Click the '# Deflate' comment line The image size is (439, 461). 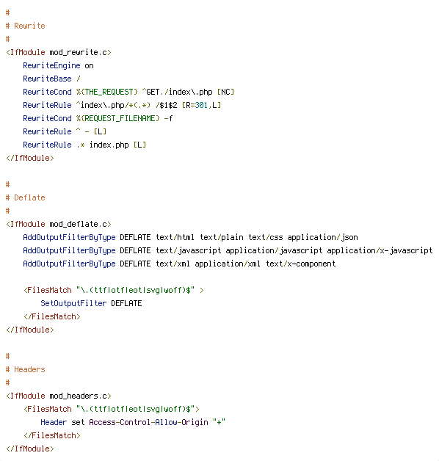coord(25,197)
